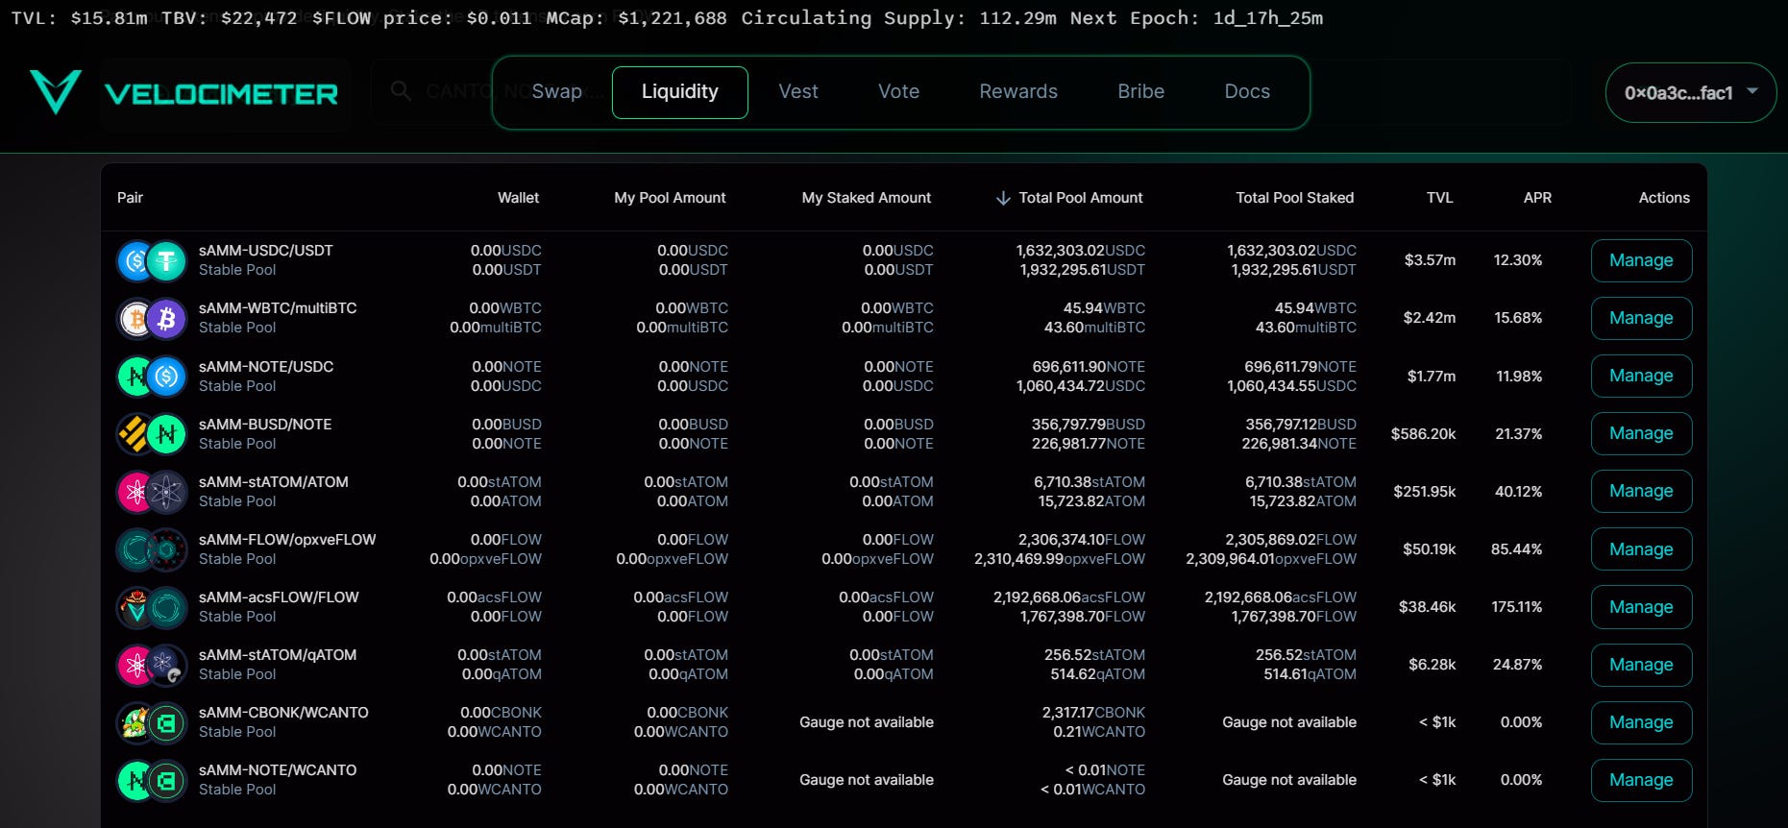Open the Bribe tab

click(1141, 91)
